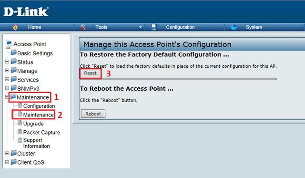
Task: Click the Packet Capture page icon
Action: pyautogui.click(x=20, y=132)
